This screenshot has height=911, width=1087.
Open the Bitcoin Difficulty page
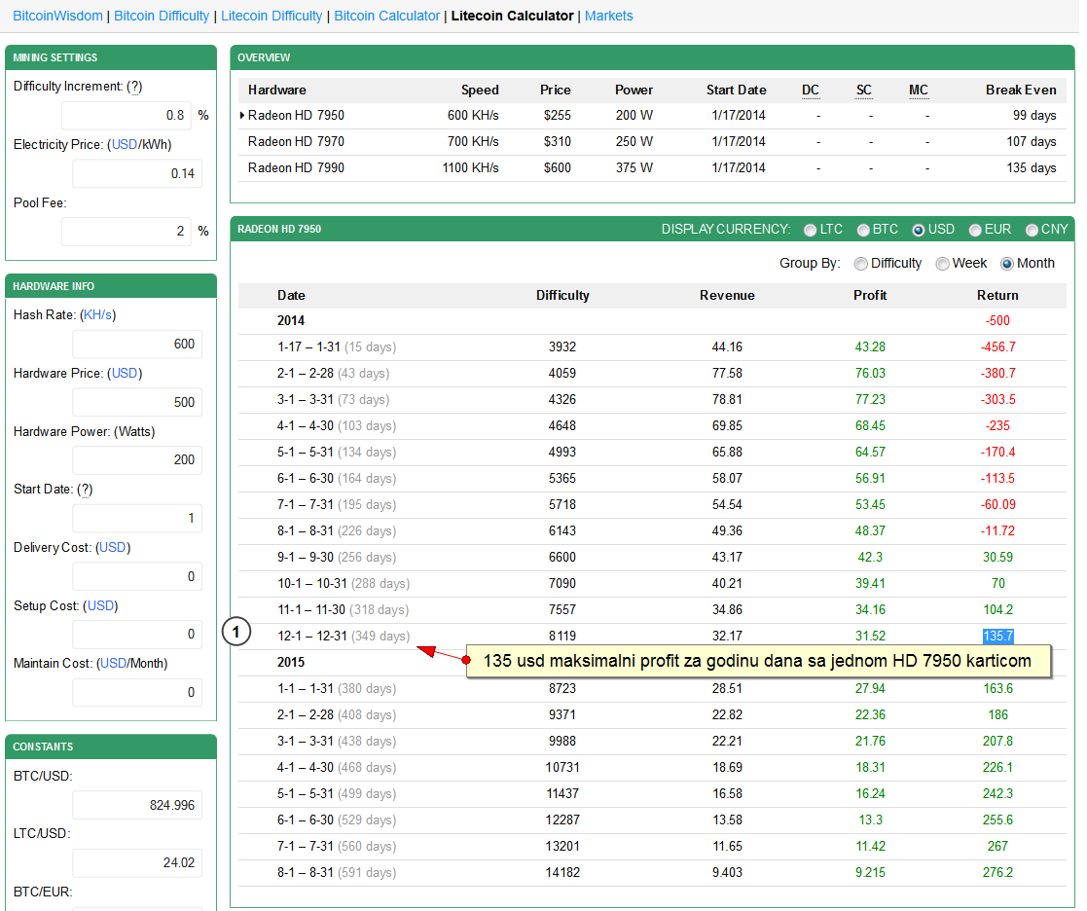162,16
